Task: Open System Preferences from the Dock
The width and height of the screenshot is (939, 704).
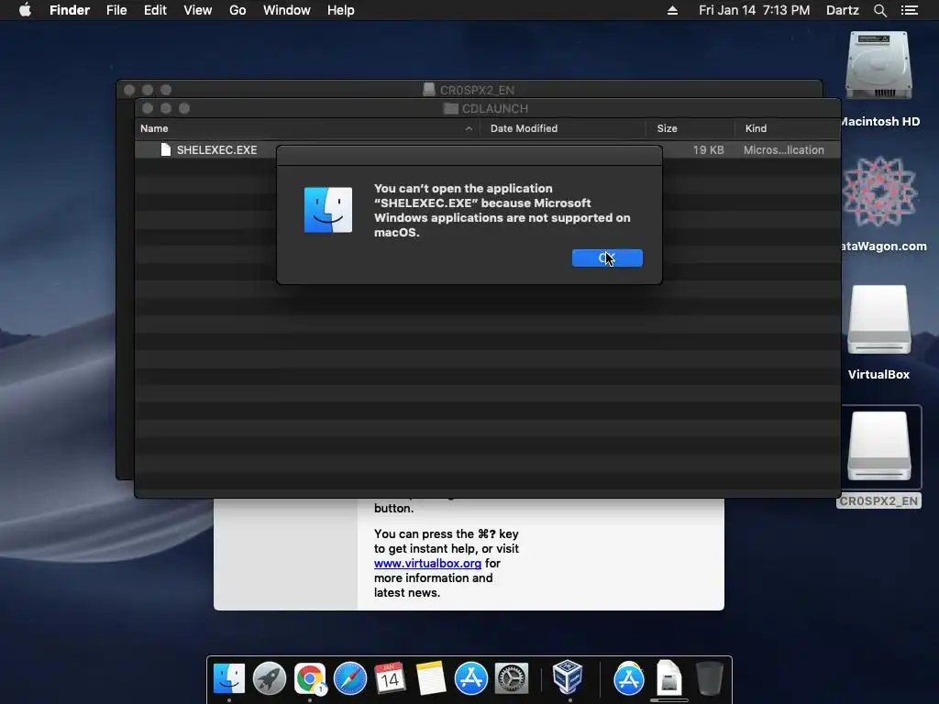Action: (511, 678)
